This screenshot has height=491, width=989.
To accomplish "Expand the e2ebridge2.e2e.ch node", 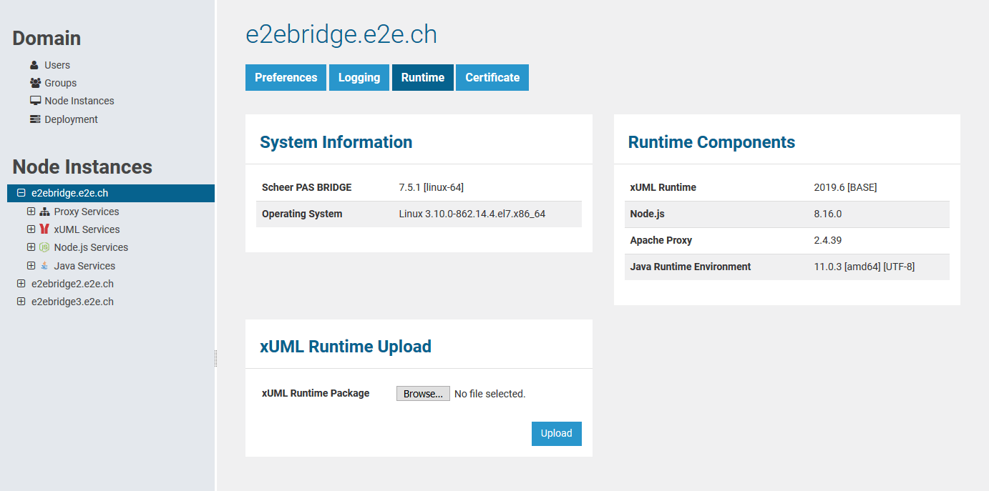I will click(x=21, y=284).
